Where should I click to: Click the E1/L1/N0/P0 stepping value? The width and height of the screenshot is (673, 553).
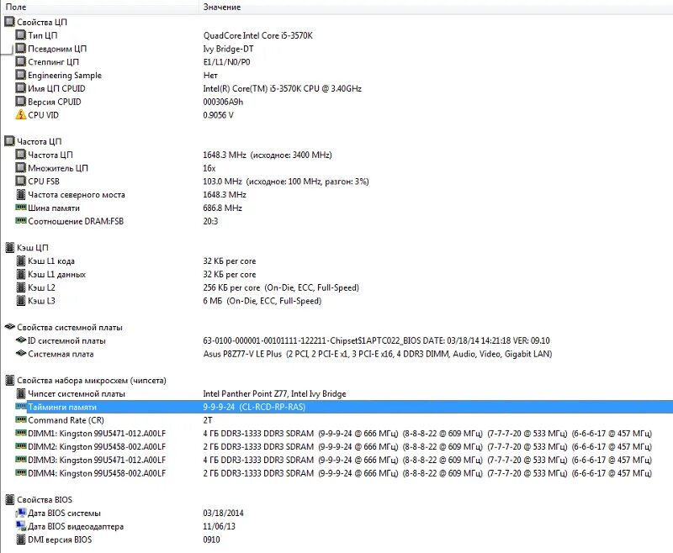[226, 62]
